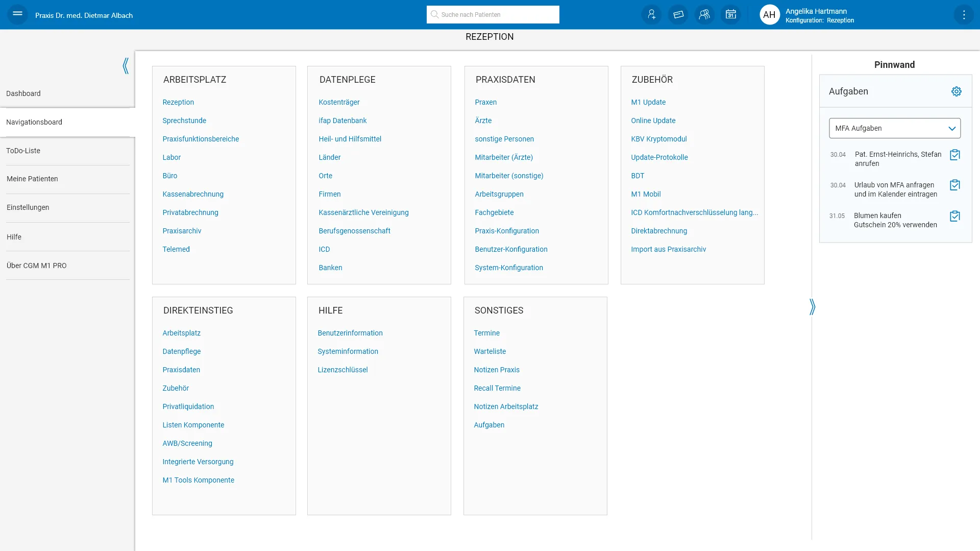
Task: Open Einstellungen in sidebar
Action: tap(67, 207)
